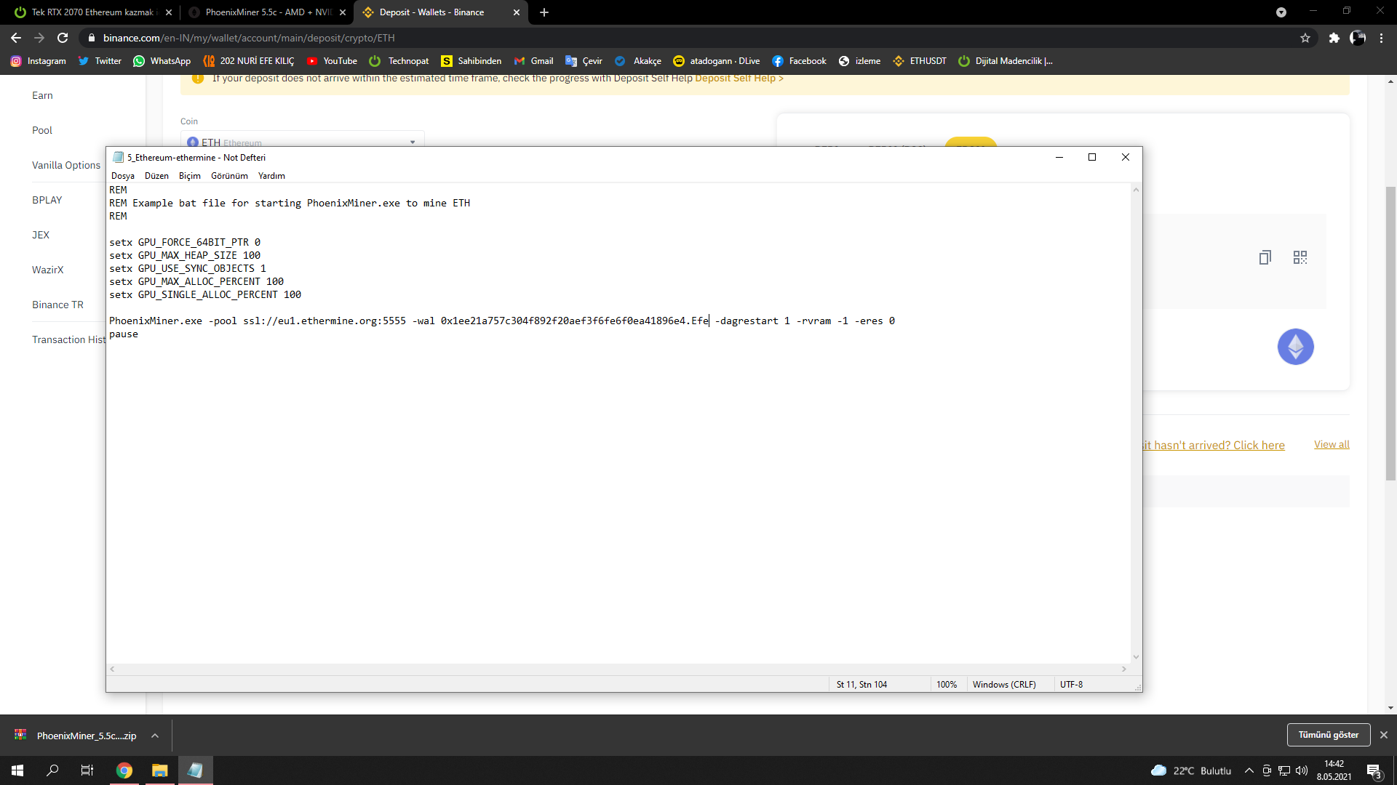Image resolution: width=1397 pixels, height=785 pixels.
Task: Open the View all link
Action: pyautogui.click(x=1331, y=444)
